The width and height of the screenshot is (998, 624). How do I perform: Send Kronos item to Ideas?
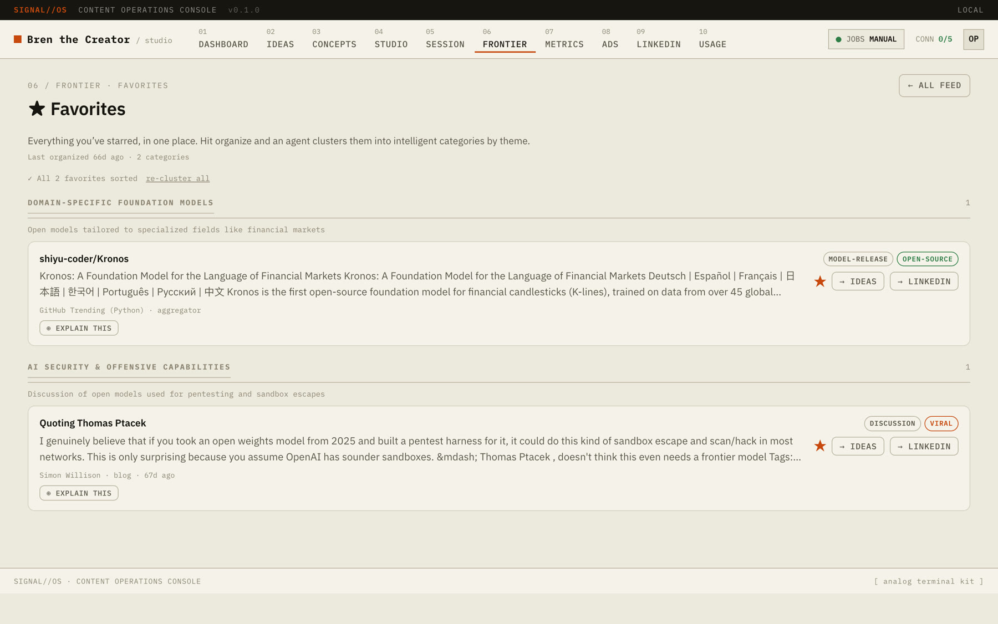(858, 282)
